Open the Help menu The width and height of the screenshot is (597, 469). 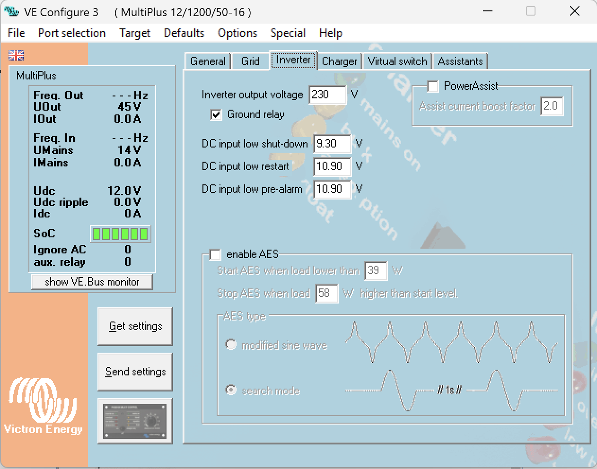330,33
